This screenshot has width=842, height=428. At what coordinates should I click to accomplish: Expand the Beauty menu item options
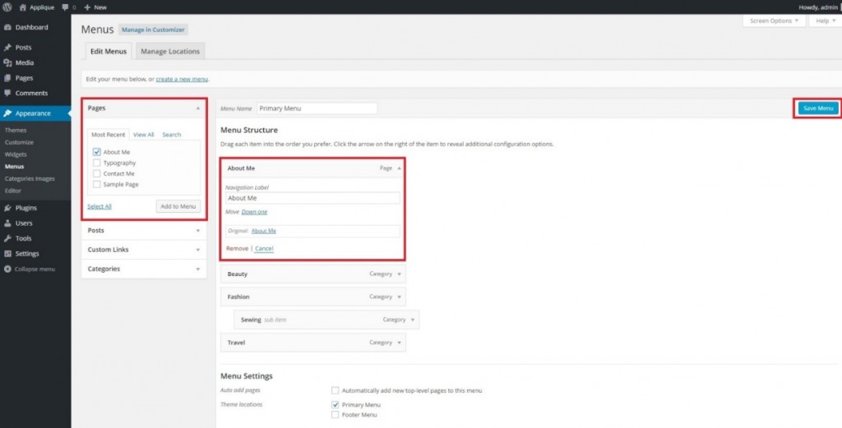[x=400, y=274]
